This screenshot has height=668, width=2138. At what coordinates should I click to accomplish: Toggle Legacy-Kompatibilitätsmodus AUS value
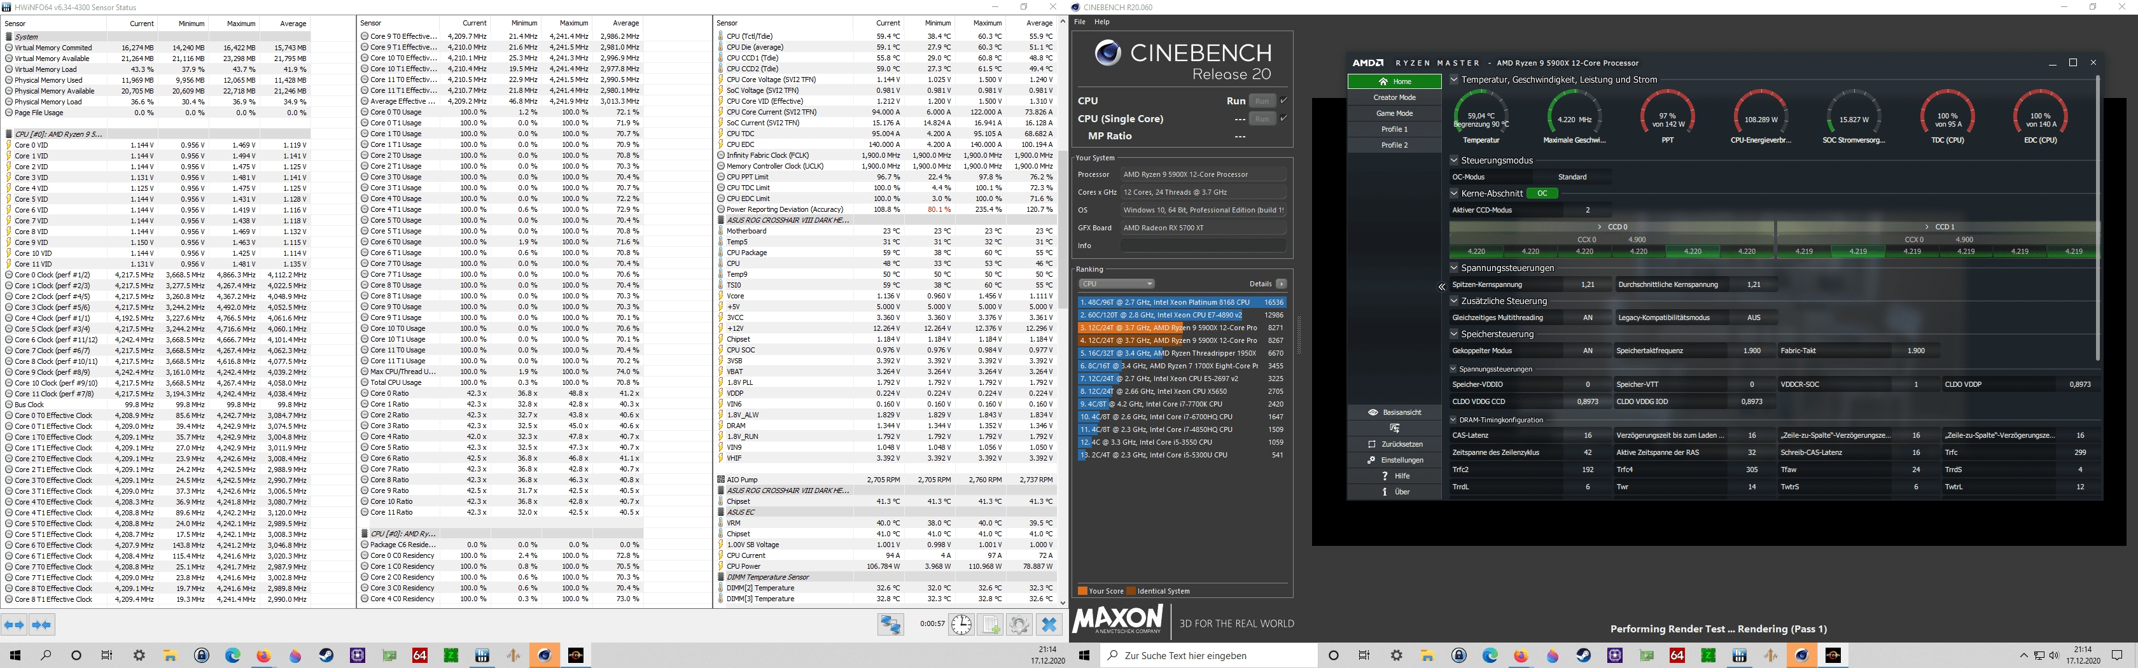[1753, 318]
